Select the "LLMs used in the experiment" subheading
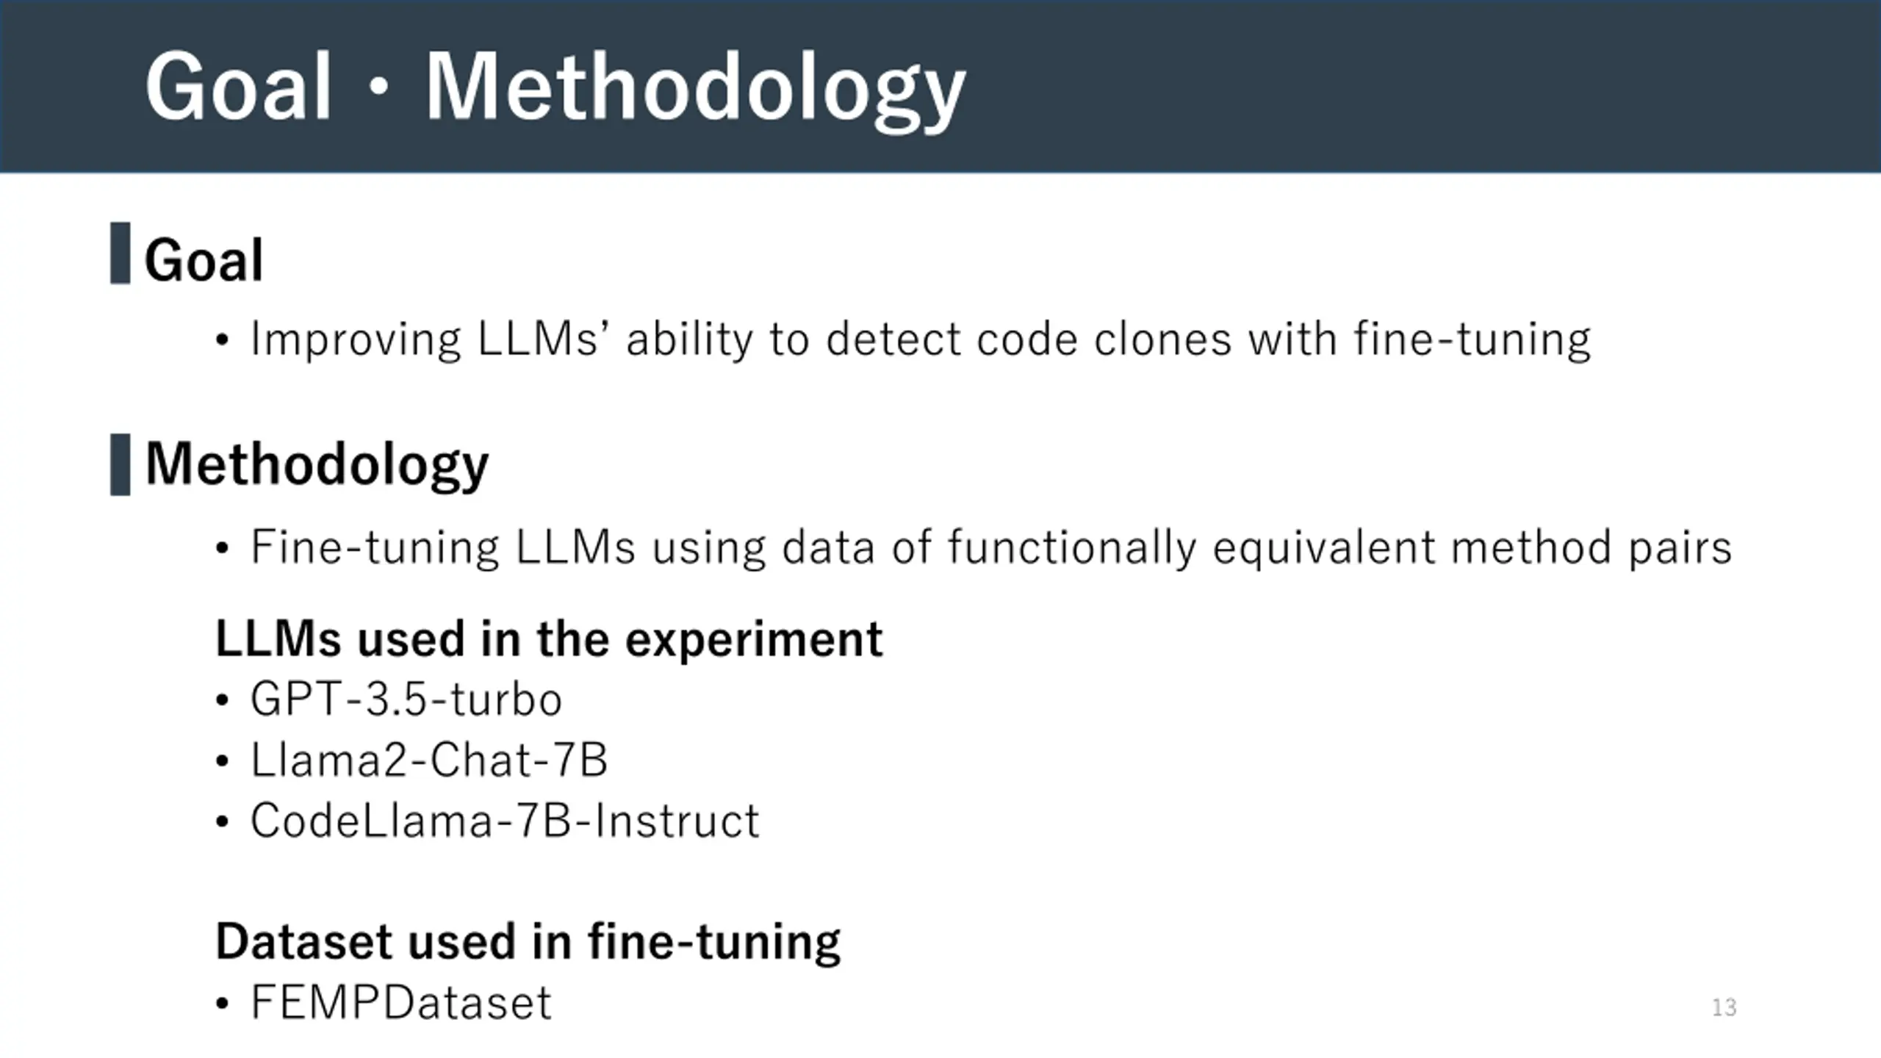This screenshot has width=1881, height=1058. (x=548, y=638)
